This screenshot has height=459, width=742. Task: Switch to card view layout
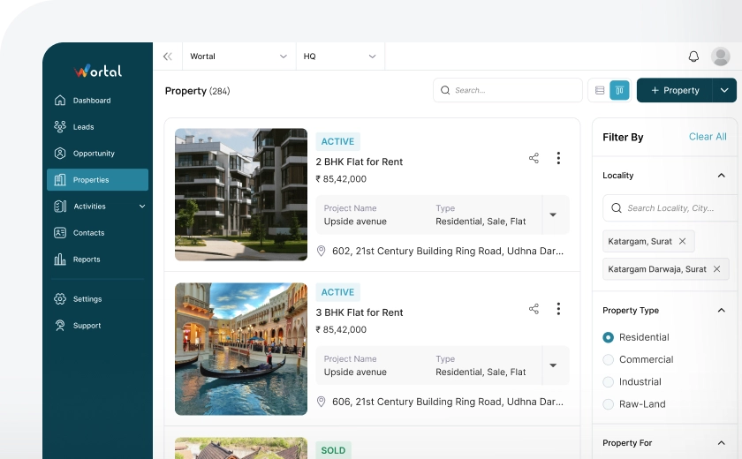click(x=619, y=90)
